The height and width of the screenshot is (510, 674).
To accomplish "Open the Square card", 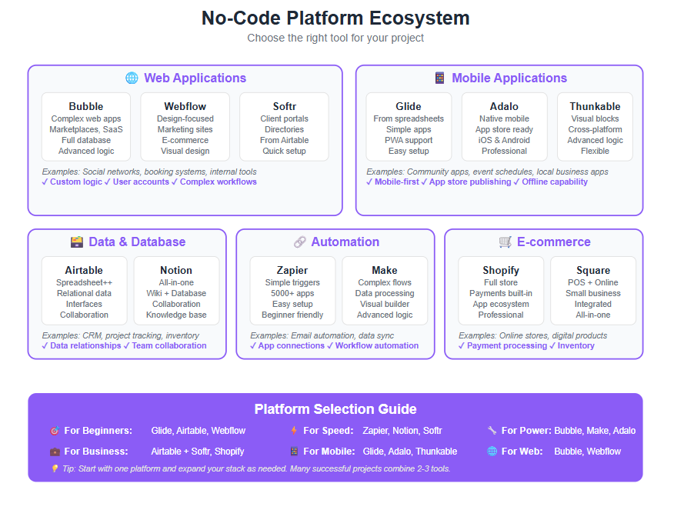I will (593, 291).
